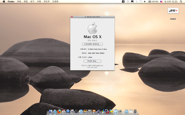Image resolution: width=185 pixels, height=115 pixels.
Task: Click the J_Mac startup disk name
Action: pos(90,57)
